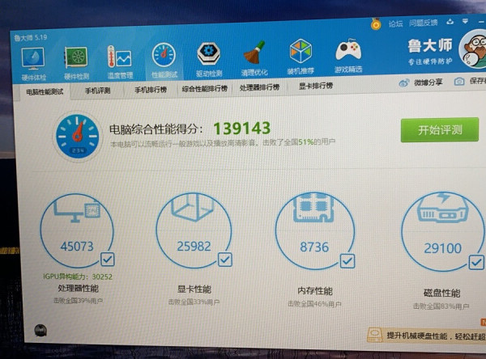Viewport: 486px width, 359px height.
Task: Open 装机推荐 cube icon
Action: click(301, 51)
